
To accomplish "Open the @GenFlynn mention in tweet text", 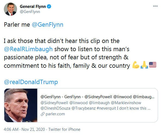I will (48, 25).
